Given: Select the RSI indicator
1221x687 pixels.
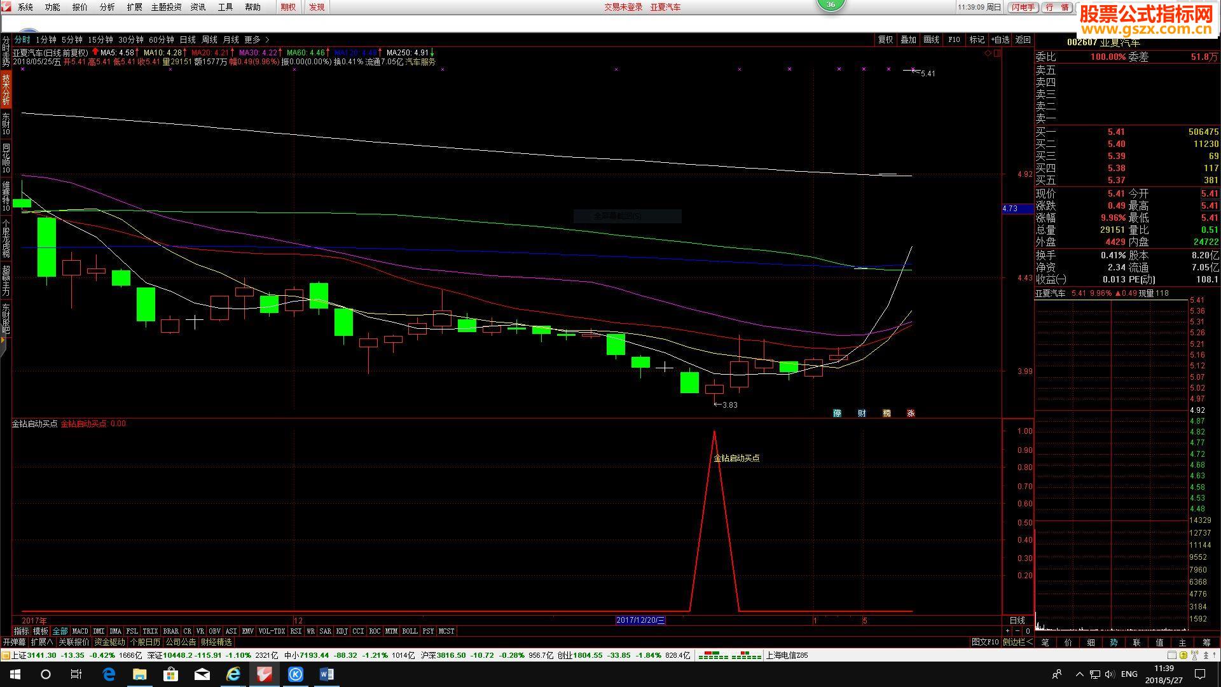Looking at the screenshot, I should point(296,631).
